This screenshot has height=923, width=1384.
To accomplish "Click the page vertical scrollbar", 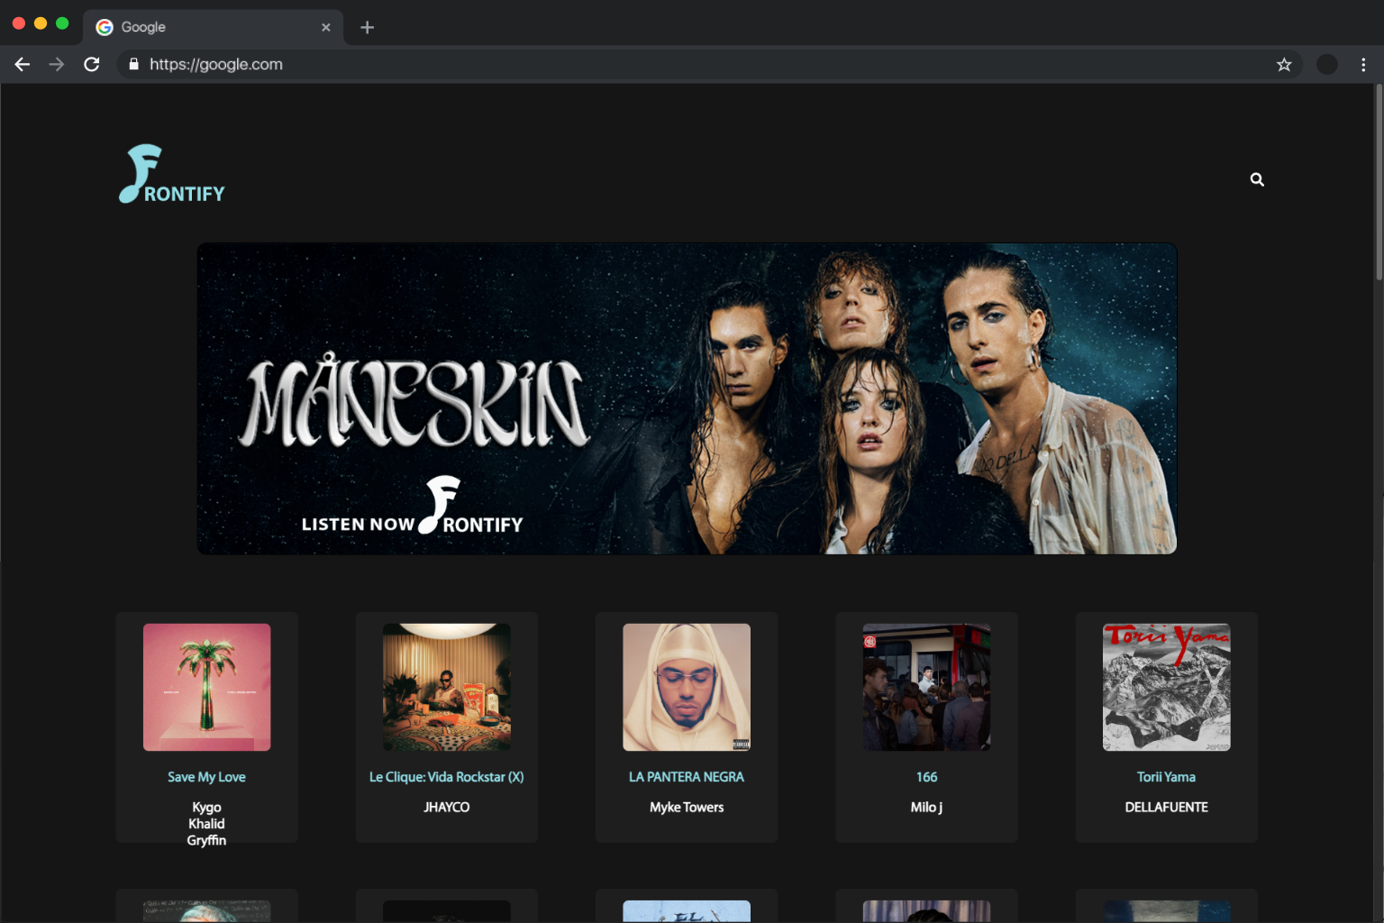I will click(1379, 183).
